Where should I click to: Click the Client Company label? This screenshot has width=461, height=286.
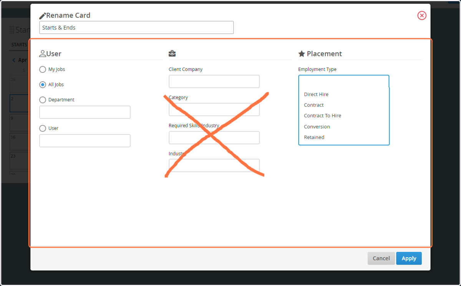pos(186,69)
